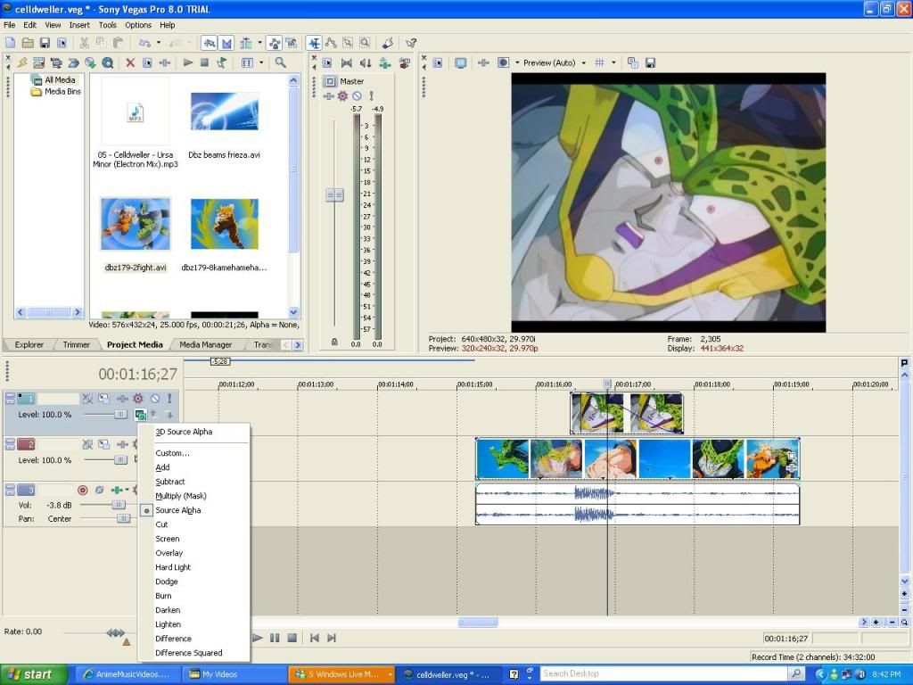The width and height of the screenshot is (913, 685).
Task: Open the Insert menu
Action: pos(79,25)
